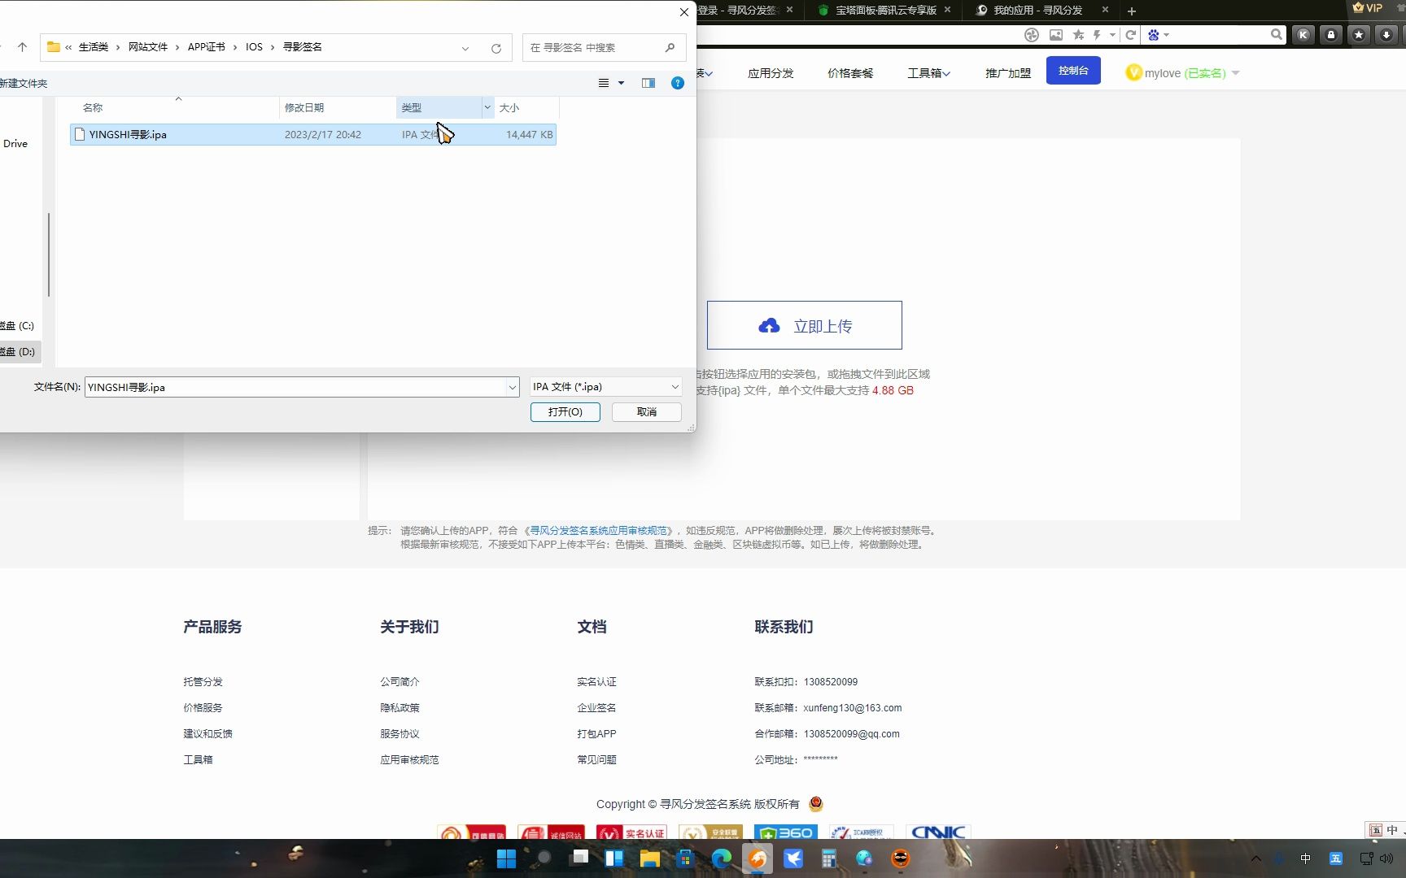Open 价格套餐 in the site navigation

click(x=850, y=73)
